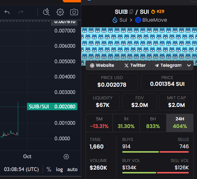
Task: Click the BUYS count 914
Action: point(126,146)
